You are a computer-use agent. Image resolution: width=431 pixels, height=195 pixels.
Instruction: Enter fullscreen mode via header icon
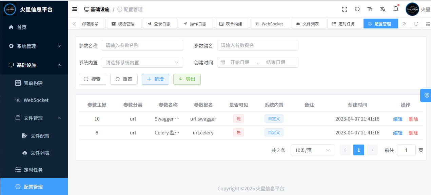click(x=345, y=9)
